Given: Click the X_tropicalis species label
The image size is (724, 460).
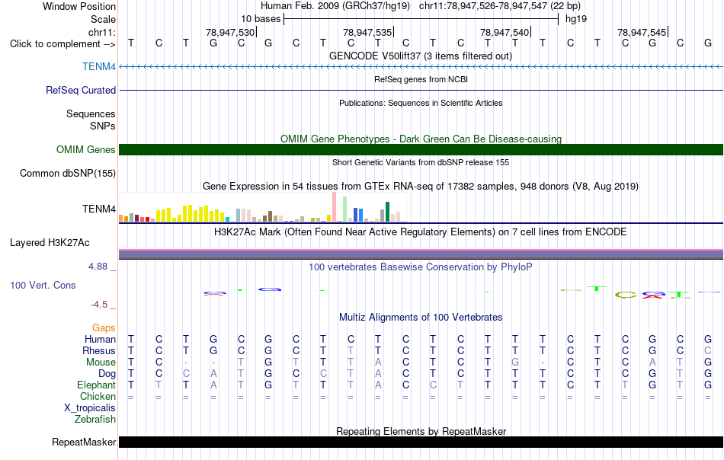Looking at the screenshot, I should coord(90,408).
